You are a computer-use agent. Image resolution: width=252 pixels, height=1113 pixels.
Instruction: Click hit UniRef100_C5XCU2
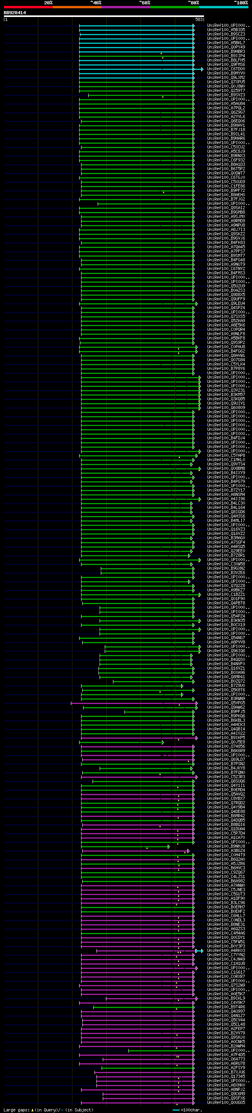click(226, 147)
